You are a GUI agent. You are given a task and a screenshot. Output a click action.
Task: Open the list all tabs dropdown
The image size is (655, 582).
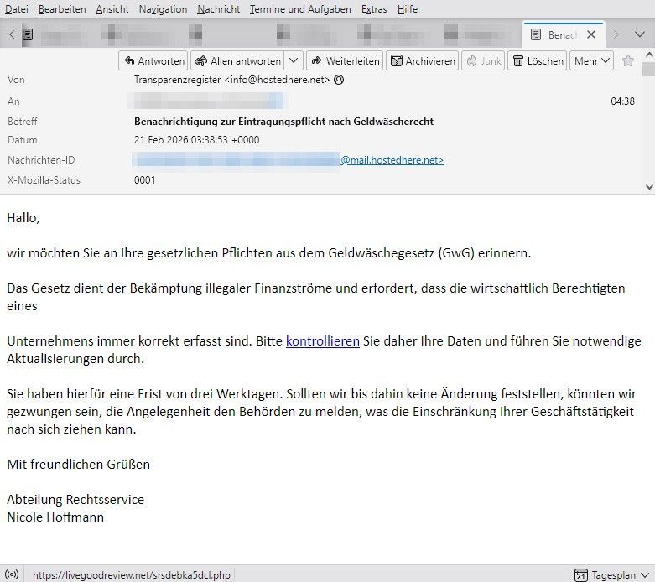point(640,34)
